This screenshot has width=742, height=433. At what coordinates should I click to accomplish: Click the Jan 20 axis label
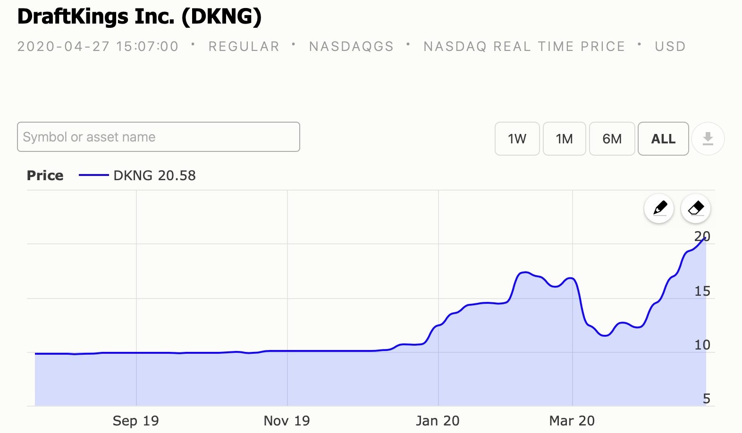click(x=438, y=421)
